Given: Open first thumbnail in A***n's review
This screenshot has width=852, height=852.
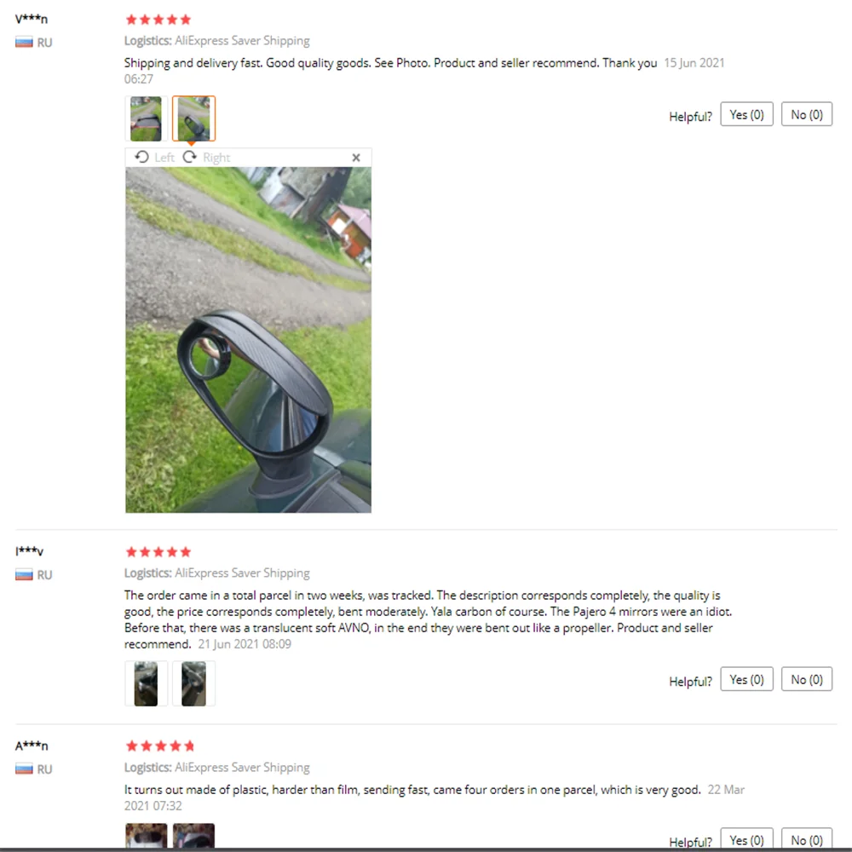Looking at the screenshot, I should pos(147,836).
